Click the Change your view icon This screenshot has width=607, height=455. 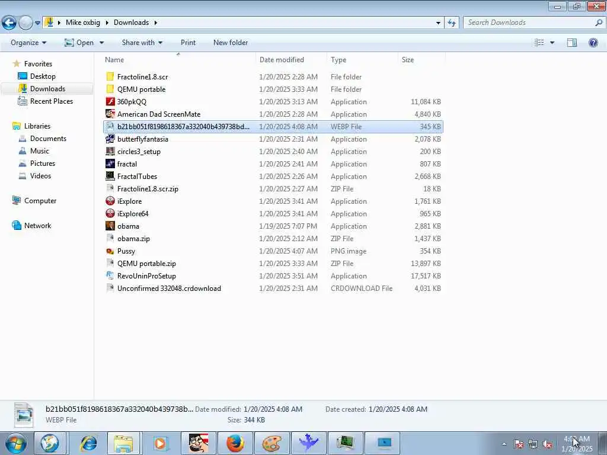[x=539, y=43]
